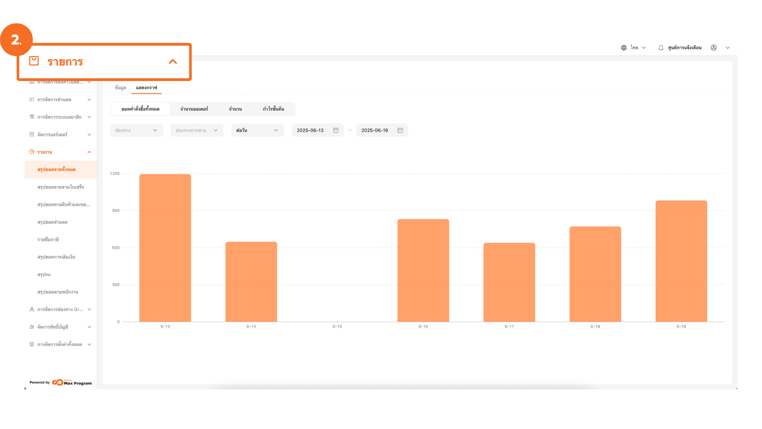Switch chart metric to จำนวนออเดอร์

(x=194, y=109)
